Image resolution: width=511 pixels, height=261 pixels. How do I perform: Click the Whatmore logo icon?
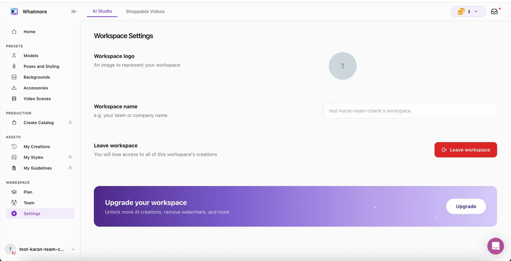(14, 11)
